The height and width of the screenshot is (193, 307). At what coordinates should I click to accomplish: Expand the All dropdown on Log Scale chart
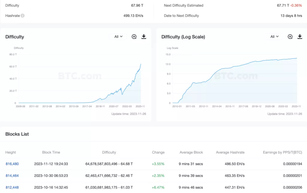click(x=274, y=37)
